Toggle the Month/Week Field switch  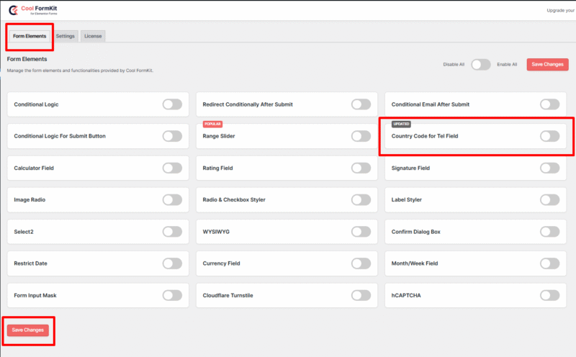(x=549, y=263)
